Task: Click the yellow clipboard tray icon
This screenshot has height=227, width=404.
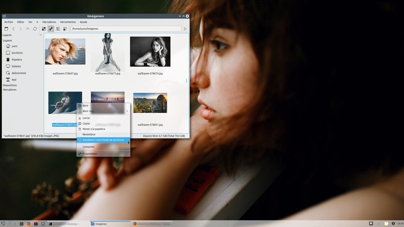Action: click(x=385, y=224)
